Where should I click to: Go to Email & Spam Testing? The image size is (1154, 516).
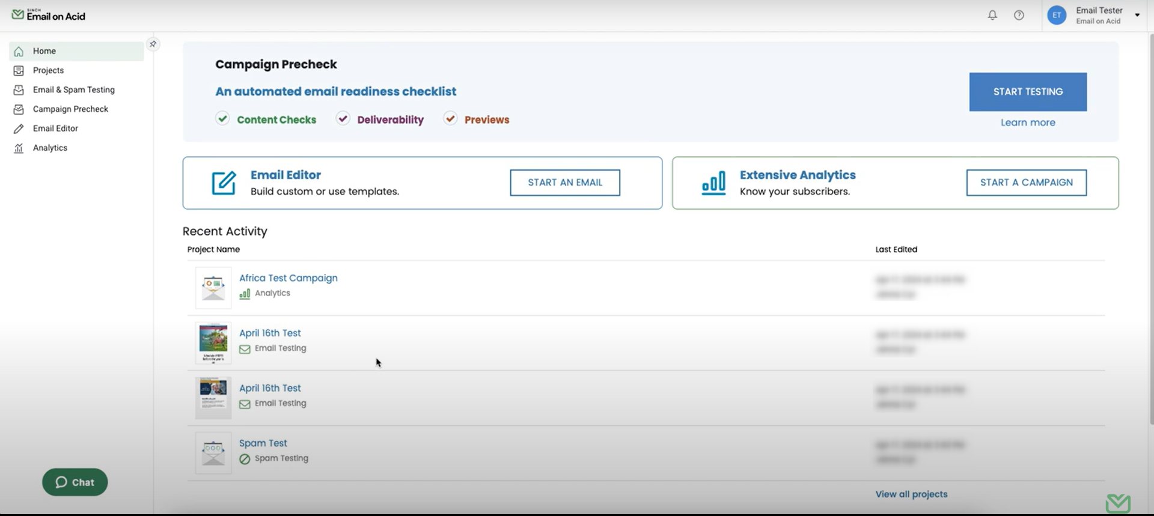click(x=73, y=90)
